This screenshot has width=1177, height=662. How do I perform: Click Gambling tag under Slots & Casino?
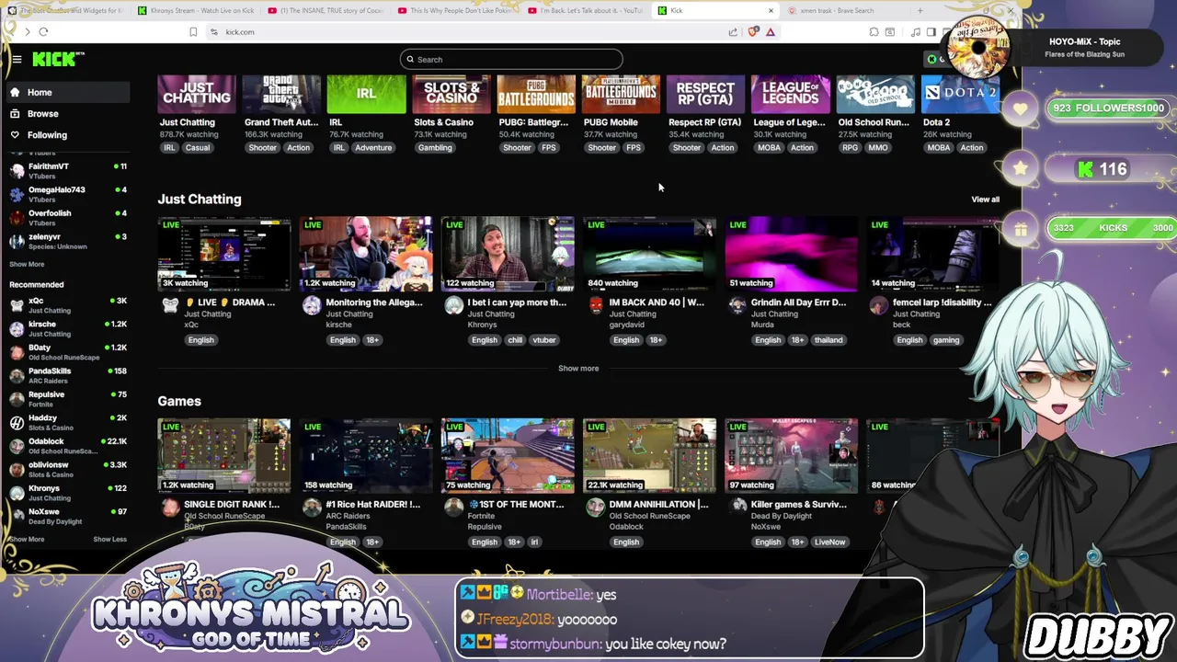click(x=435, y=148)
